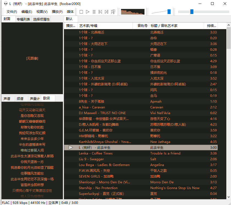The height and width of the screenshot is (205, 231).
Task: Stop playback with the square stop button
Action: coord(81,12)
